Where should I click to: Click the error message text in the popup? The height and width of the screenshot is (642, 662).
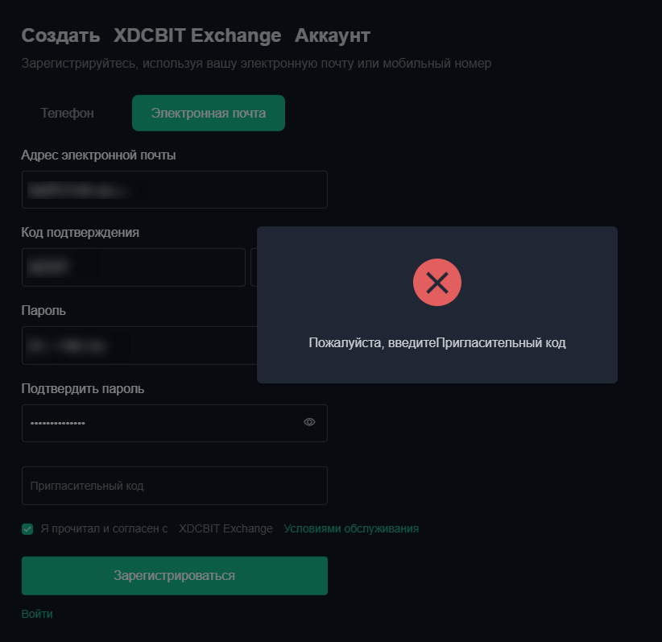437,342
